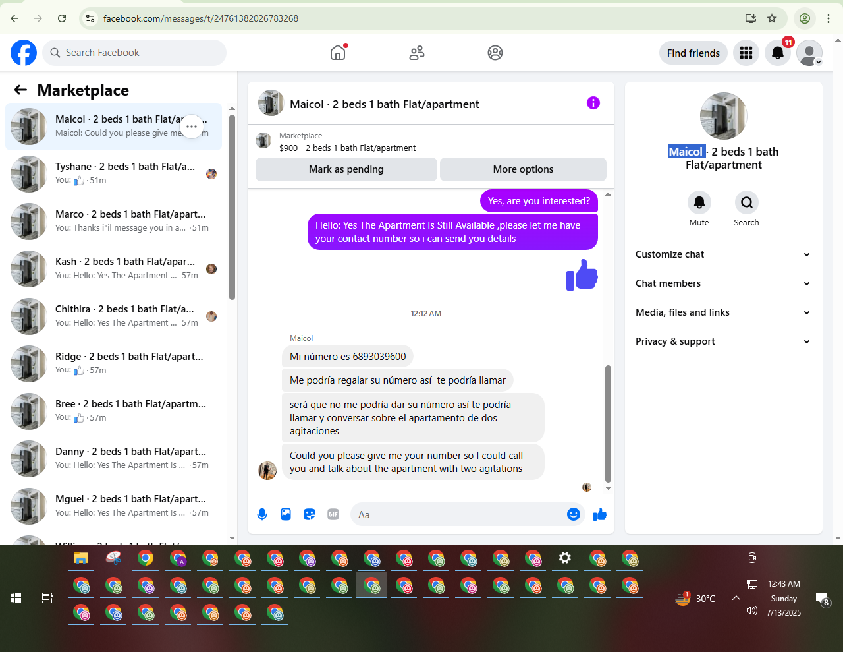Send a thumbs-up like from the composer
The width and height of the screenshot is (843, 652).
click(x=600, y=514)
